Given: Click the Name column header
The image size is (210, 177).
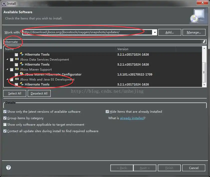Looking at the screenshot, I should pyautogui.click(x=60, y=49).
